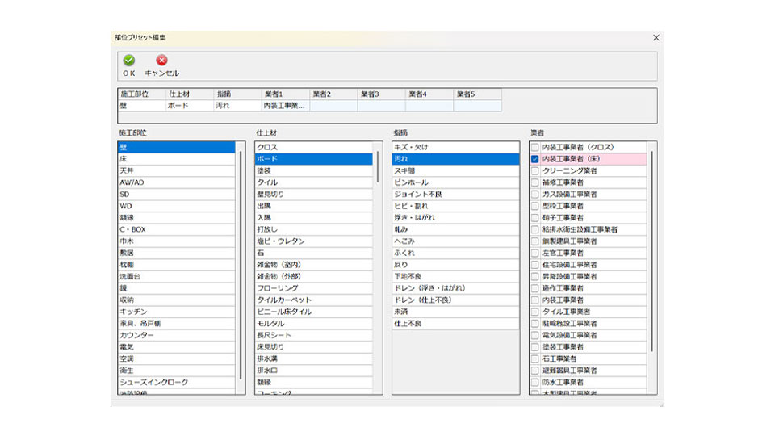
Task: Select ピンホール in the 指摘 list
Action: click(455, 182)
